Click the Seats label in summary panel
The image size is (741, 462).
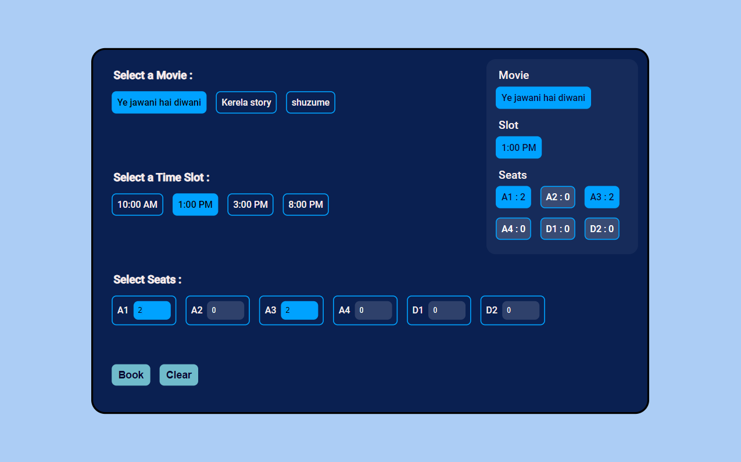click(x=513, y=175)
